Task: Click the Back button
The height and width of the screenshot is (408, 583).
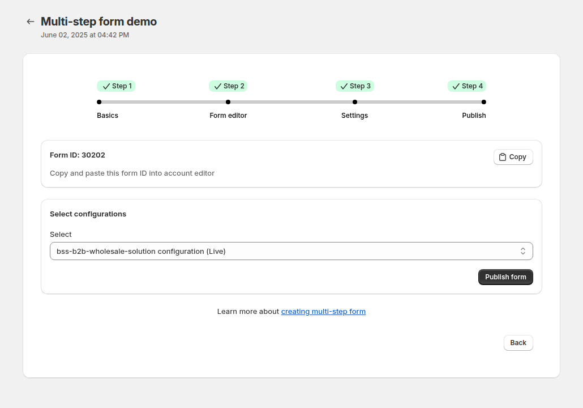Action: pos(518,343)
